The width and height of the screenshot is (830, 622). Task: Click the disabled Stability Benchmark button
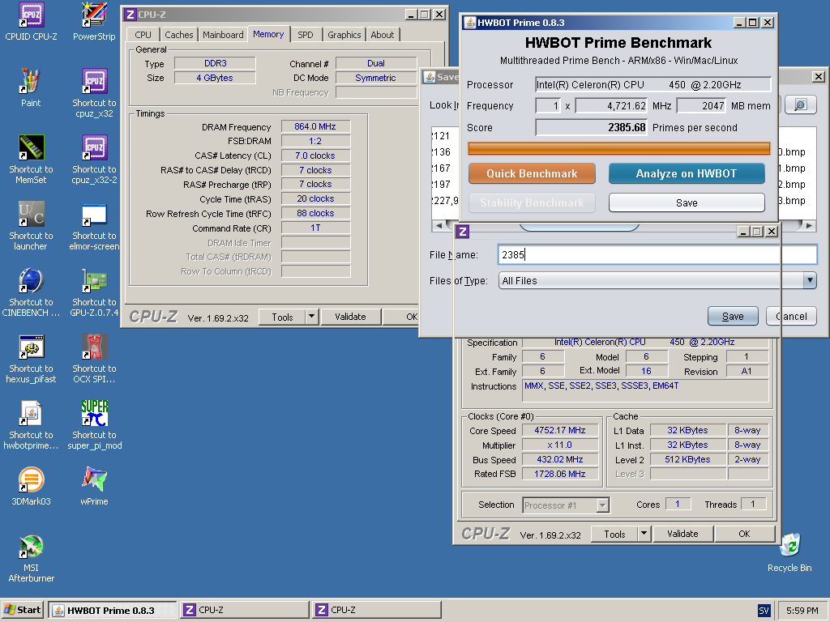pyautogui.click(x=532, y=202)
